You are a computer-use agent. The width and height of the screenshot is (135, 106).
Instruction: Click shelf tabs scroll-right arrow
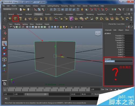129,14
